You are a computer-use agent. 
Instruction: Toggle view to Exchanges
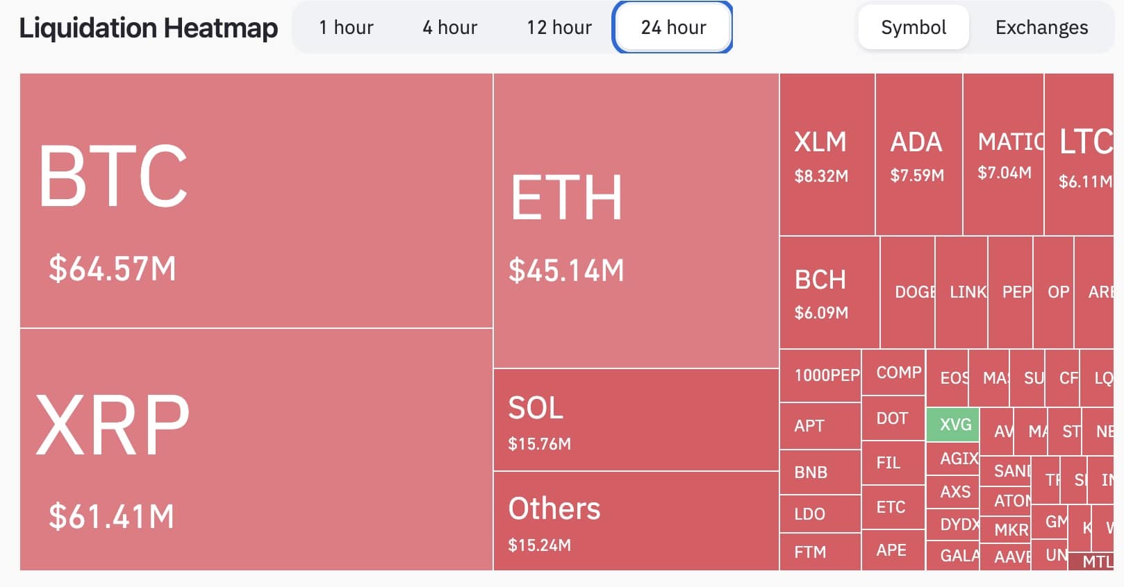[1041, 28]
